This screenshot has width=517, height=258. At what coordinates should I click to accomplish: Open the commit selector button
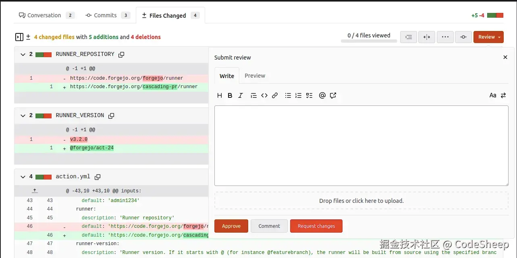tap(463, 37)
